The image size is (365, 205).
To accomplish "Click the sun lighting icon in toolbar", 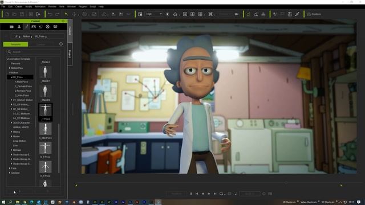I will (167, 14).
